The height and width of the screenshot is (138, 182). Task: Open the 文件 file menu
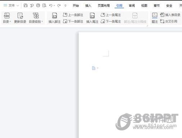11,5
